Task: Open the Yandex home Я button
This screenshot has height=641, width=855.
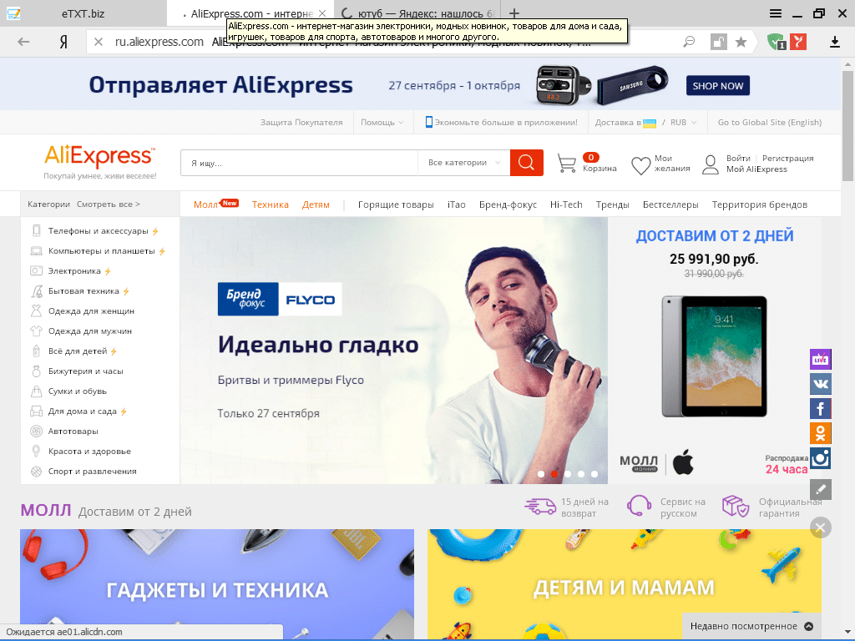Action: (63, 42)
